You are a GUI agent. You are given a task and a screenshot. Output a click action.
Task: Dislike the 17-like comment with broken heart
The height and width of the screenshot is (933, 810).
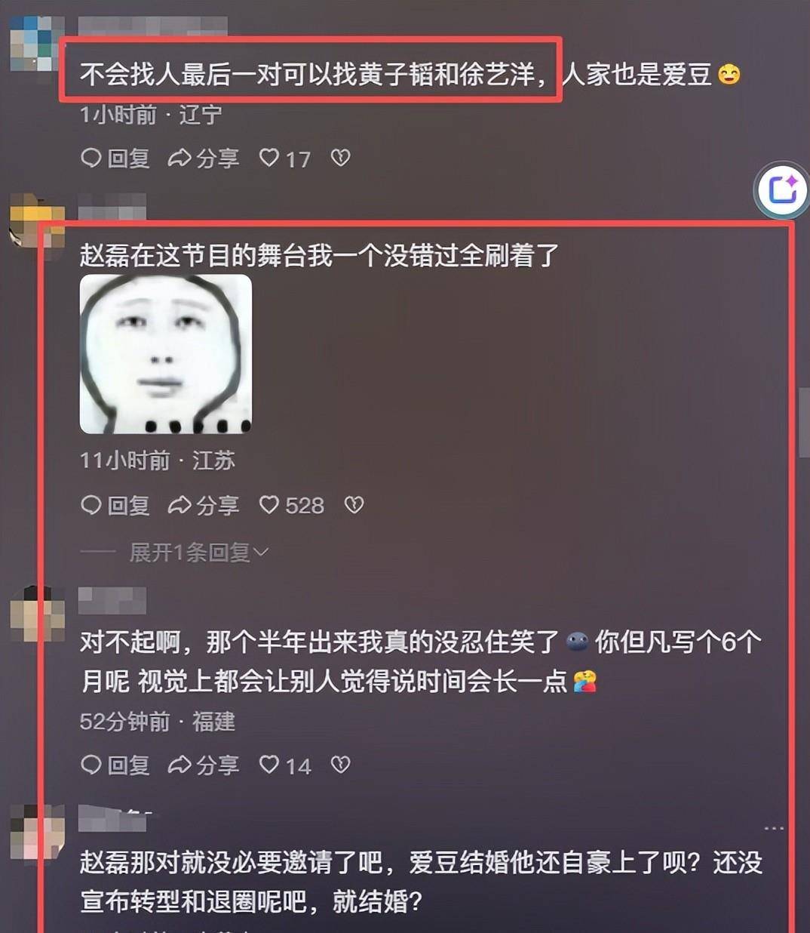click(341, 157)
